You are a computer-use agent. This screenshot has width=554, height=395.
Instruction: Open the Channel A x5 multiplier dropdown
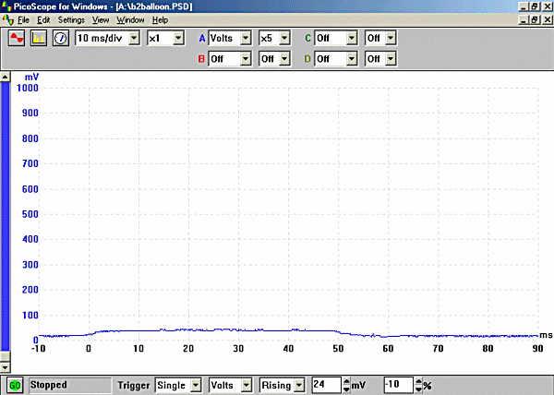click(x=284, y=39)
